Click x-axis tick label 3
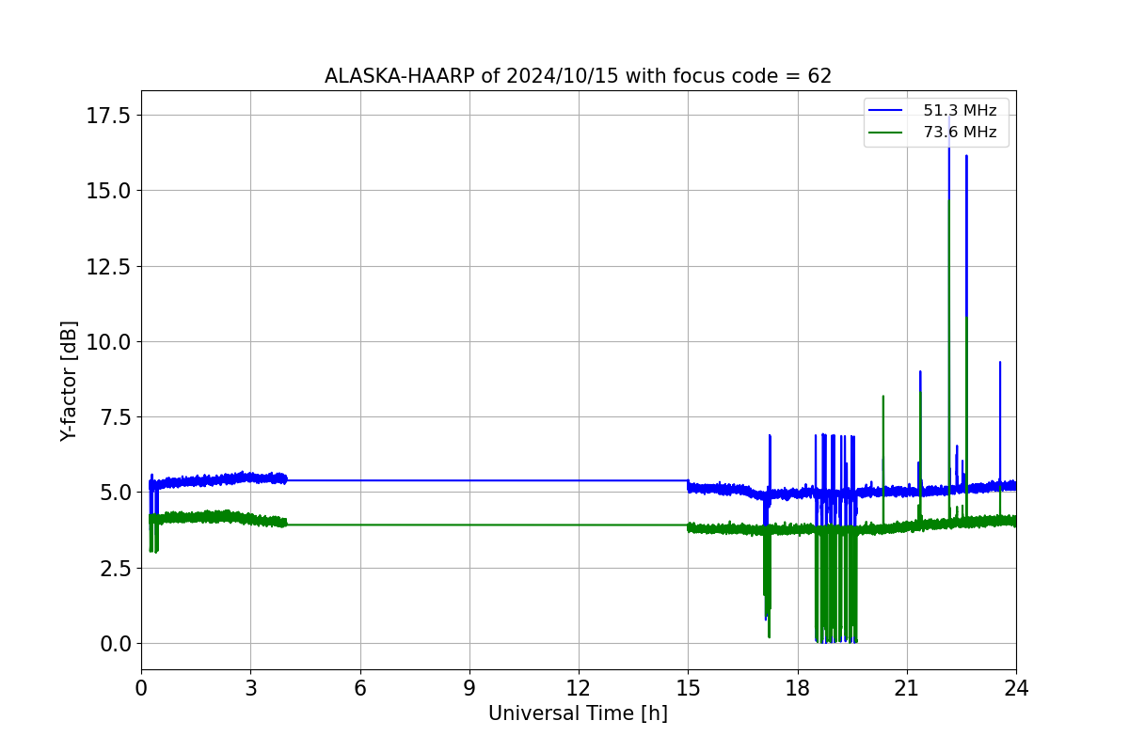The width and height of the screenshot is (1129, 752). tap(250, 688)
